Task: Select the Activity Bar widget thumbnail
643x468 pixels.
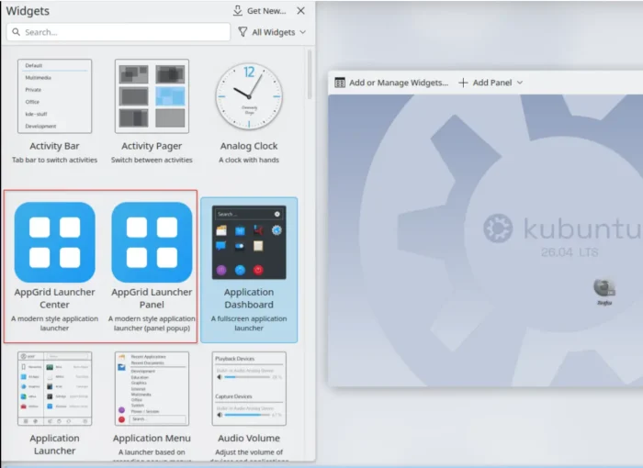Action: point(54,96)
